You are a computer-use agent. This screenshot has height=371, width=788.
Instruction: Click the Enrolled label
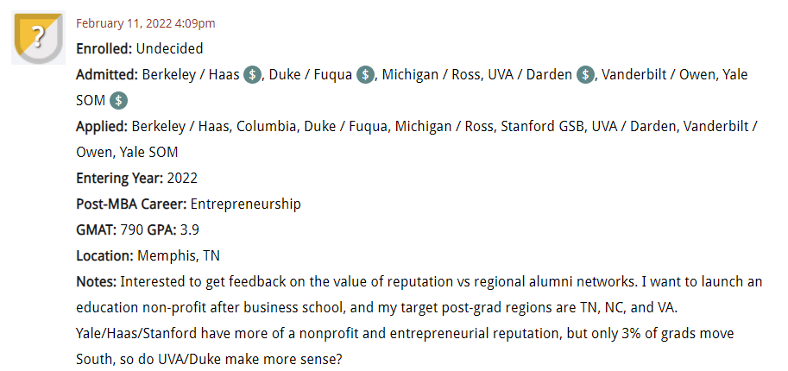[x=104, y=49]
